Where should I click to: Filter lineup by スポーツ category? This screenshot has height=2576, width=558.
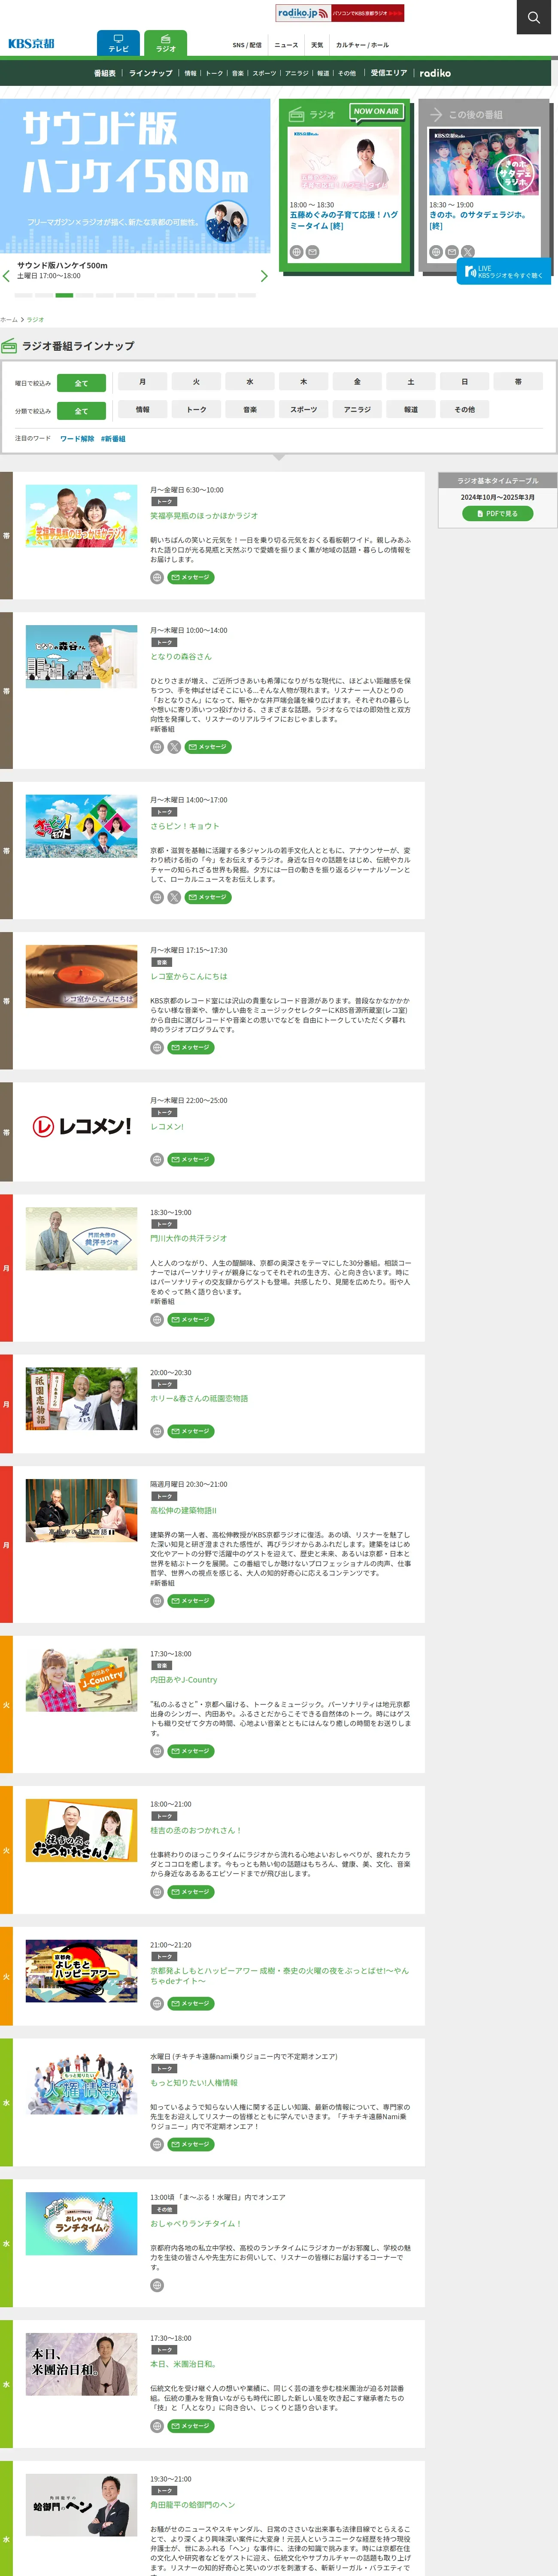303,409
